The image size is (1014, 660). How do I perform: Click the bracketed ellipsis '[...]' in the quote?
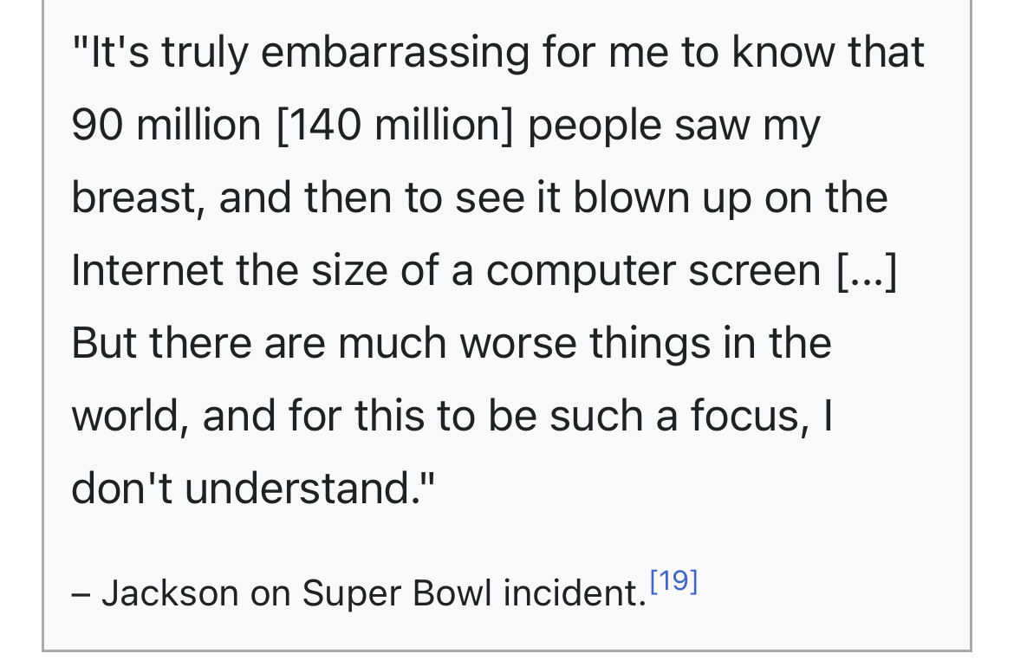(868, 271)
